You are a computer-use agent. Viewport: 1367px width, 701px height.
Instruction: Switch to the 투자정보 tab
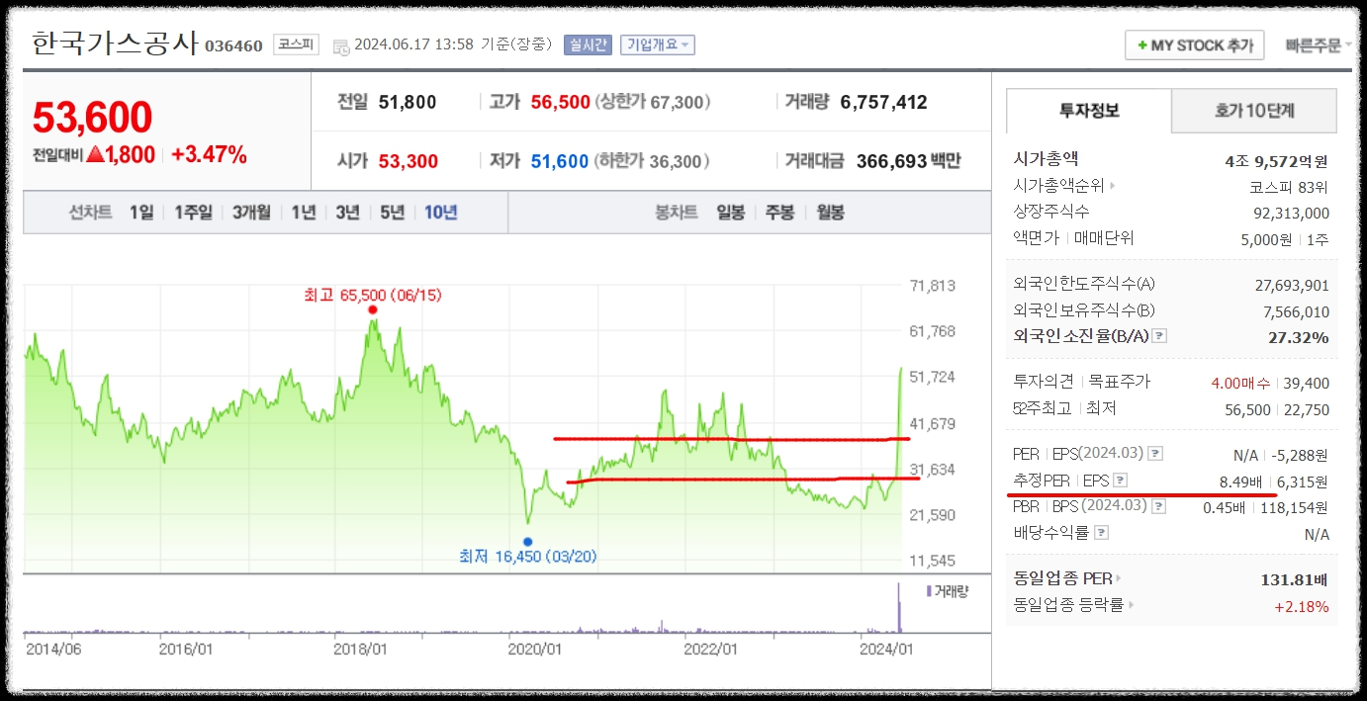point(1089,111)
